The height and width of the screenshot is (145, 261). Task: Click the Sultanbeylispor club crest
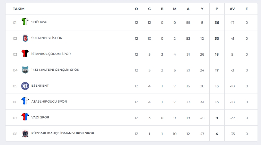tap(25, 38)
